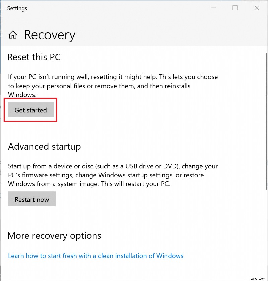The width and height of the screenshot is (268, 281).
Task: Select the Reset this PC heading
Action: coord(34,57)
